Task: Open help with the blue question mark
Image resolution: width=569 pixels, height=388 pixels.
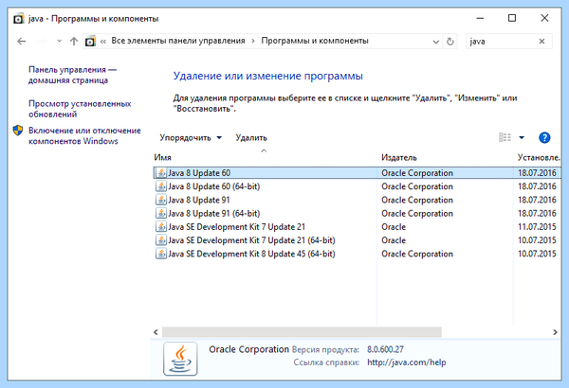Action: coord(544,137)
